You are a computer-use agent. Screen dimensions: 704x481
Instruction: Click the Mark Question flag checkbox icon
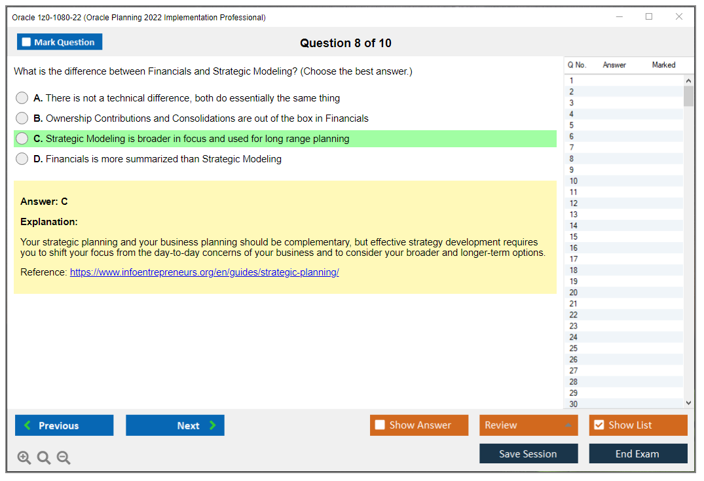[x=26, y=41]
